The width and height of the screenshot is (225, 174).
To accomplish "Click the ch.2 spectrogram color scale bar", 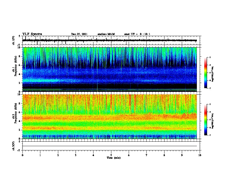I will (206, 120).
